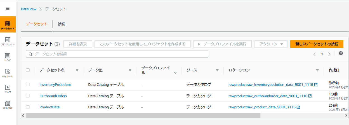Image resolution: width=349 pixels, height=125 pixels.
Task: Open external link icon for product_data location
Action: tap(298, 107)
